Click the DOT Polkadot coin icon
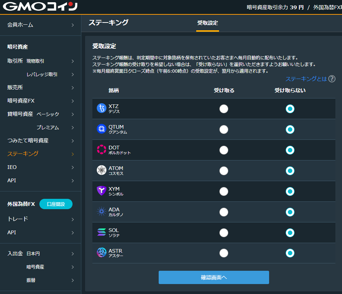Viewport: 342px width, 294px height. [102, 149]
